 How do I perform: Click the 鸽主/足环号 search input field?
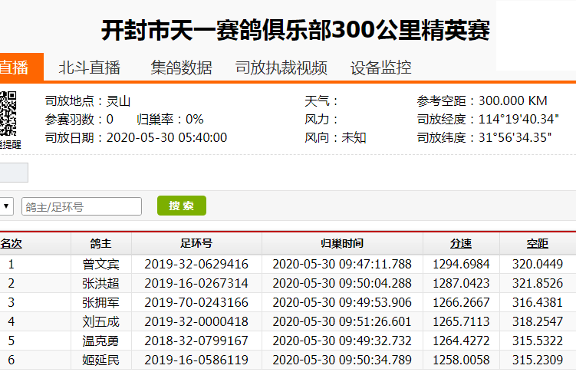coord(82,206)
